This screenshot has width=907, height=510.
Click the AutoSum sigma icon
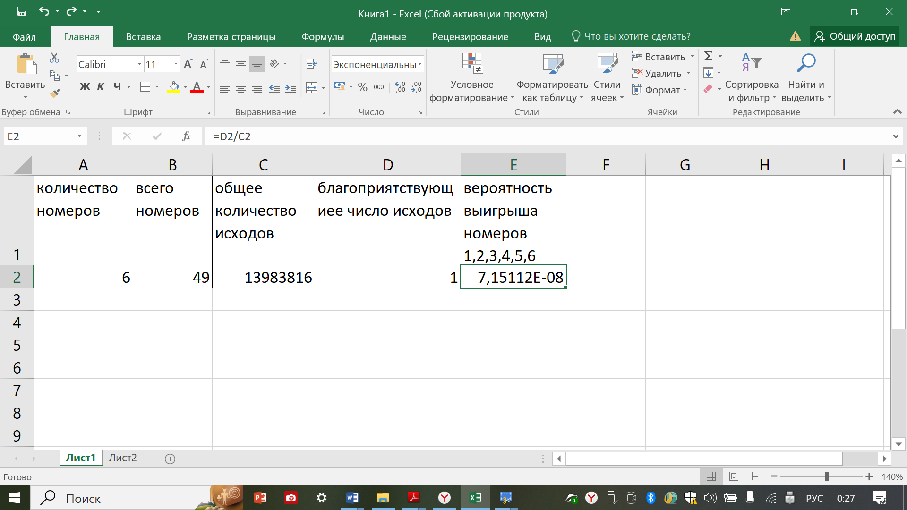708,57
